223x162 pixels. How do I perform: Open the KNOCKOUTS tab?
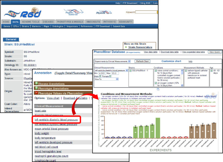93,22
